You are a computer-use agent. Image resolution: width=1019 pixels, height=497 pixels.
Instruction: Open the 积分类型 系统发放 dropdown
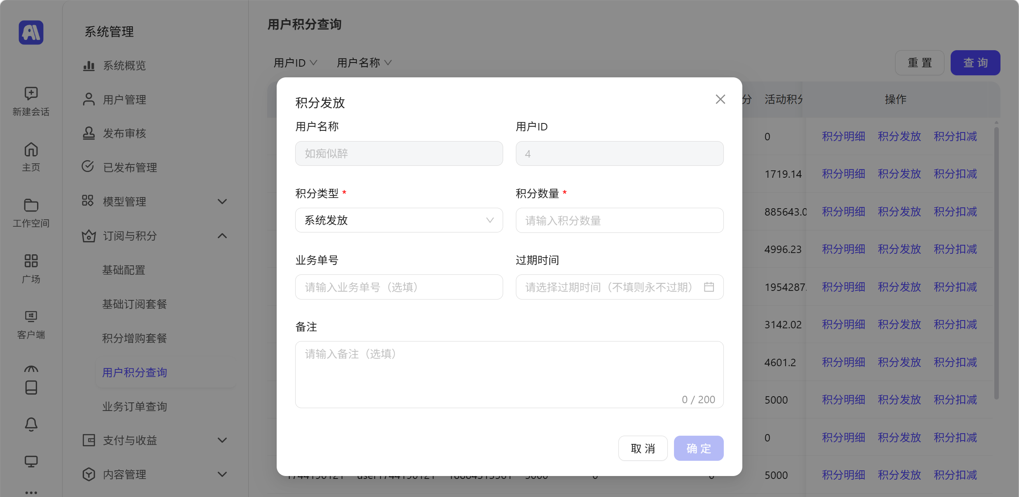[x=399, y=220]
